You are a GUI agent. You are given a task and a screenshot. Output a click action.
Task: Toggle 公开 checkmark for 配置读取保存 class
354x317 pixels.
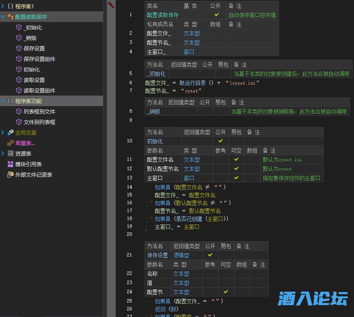click(x=216, y=15)
